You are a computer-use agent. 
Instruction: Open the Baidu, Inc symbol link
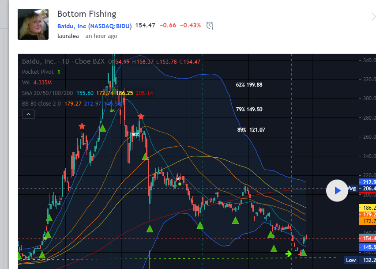pyautogui.click(x=71, y=26)
